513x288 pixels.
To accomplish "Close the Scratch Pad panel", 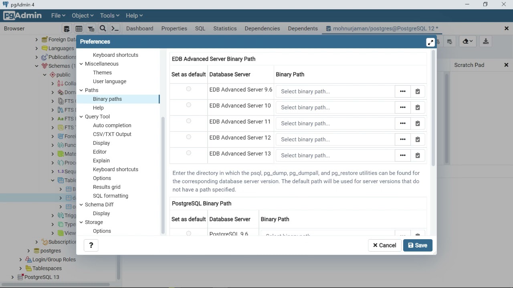I will coord(506,65).
